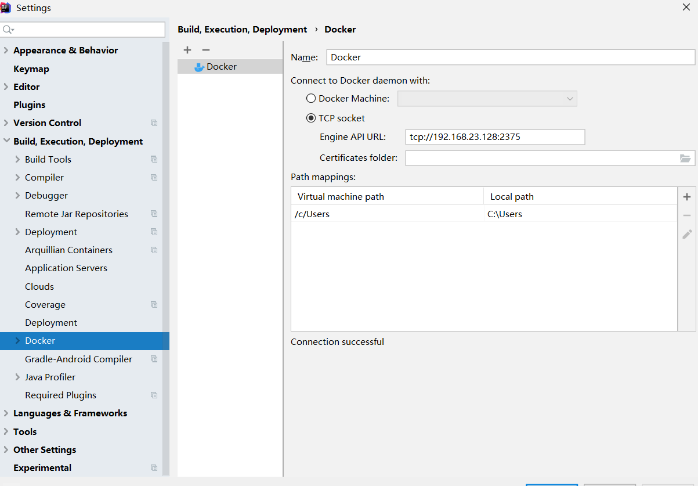Remove the selected path mapping

pos(687,215)
